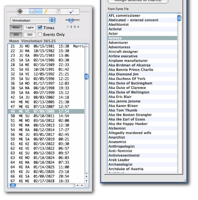
Task: Select the ME VE 07/09/2008 row
Action: pyautogui.click(x=46, y=111)
